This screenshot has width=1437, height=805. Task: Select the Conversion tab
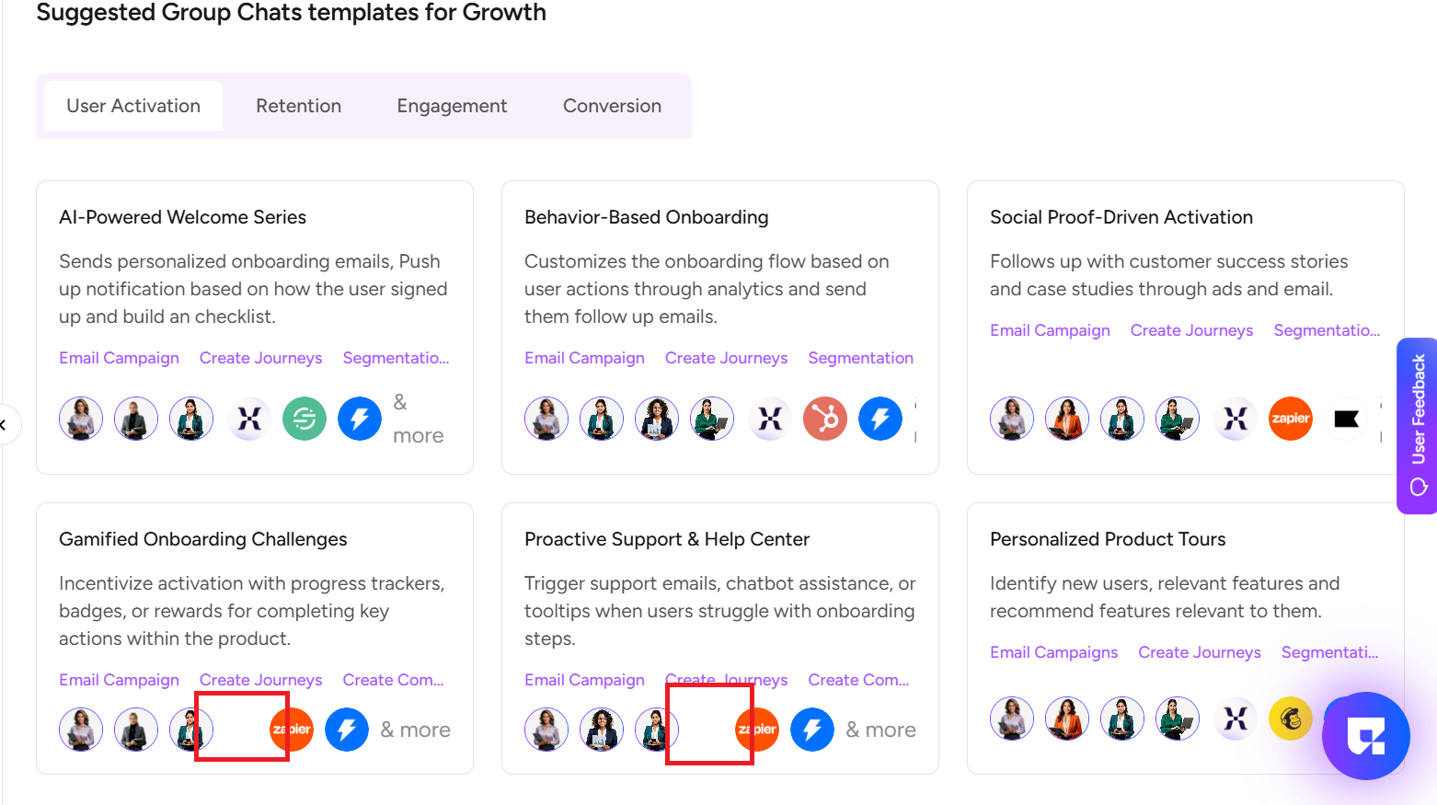coord(612,106)
